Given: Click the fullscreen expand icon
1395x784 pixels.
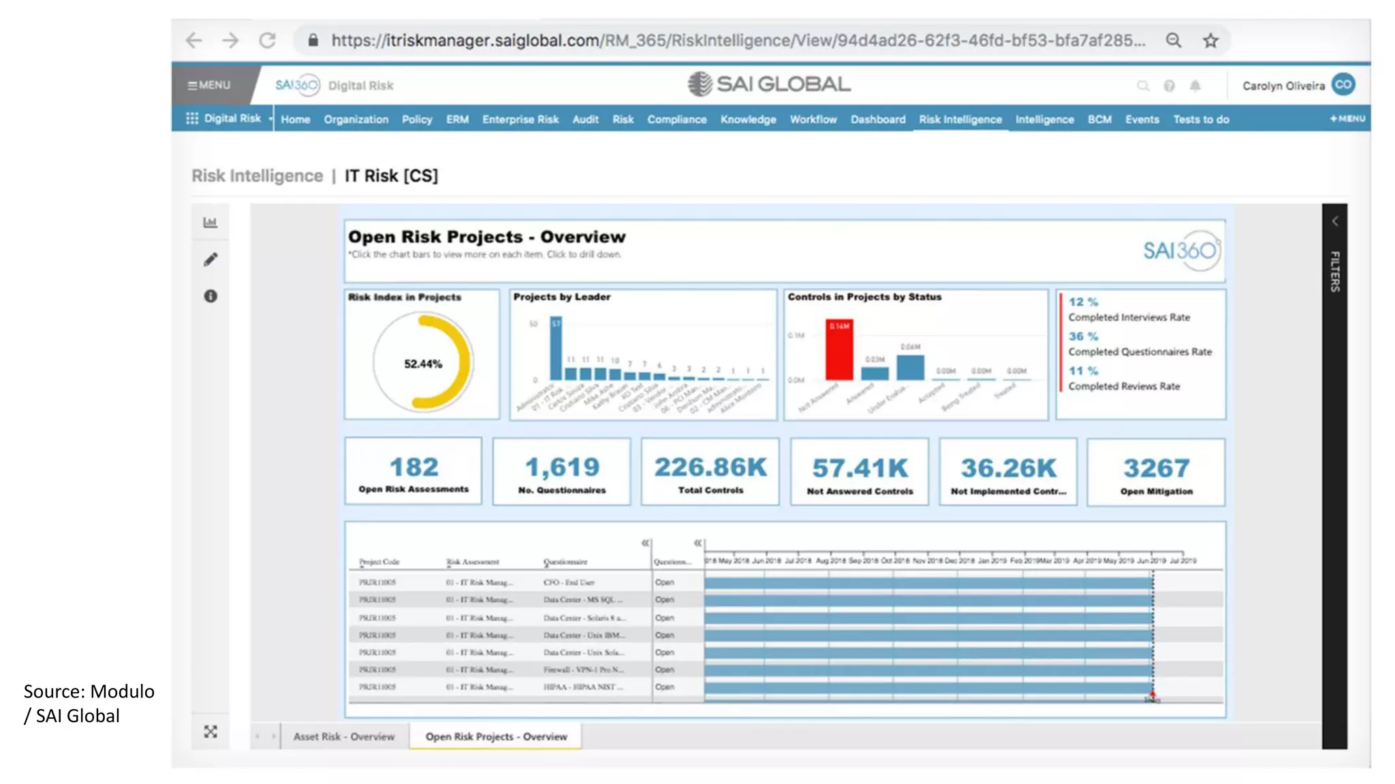Looking at the screenshot, I should pos(210,732).
